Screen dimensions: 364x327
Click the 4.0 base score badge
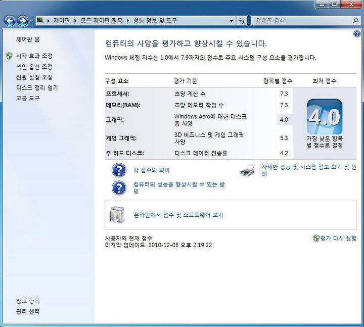point(325,117)
